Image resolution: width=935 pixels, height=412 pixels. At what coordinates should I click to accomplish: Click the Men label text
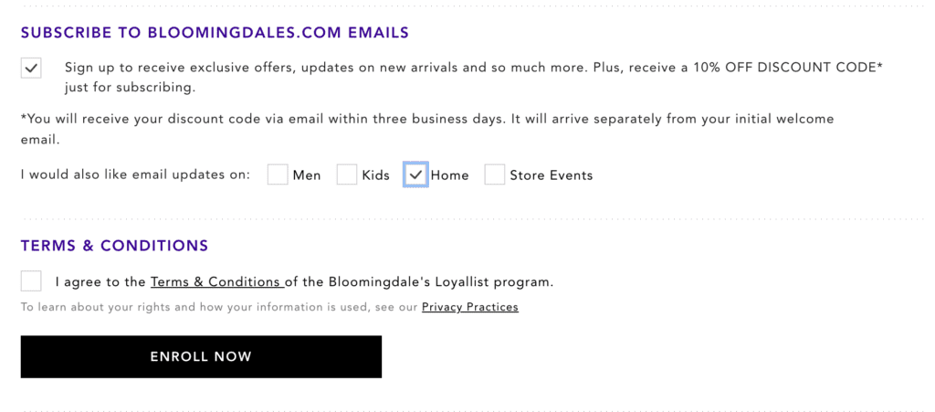point(307,175)
